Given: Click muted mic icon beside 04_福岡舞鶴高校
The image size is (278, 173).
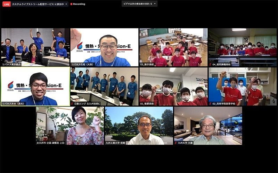Looking at the screenshot, I should click(x=211, y=65).
